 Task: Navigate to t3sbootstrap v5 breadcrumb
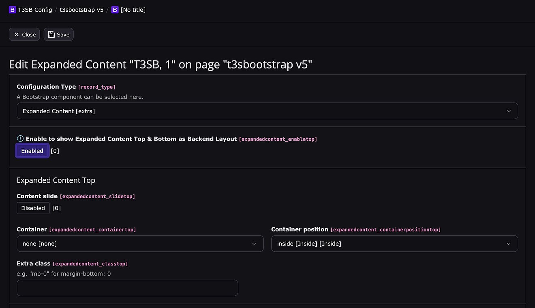(81, 10)
